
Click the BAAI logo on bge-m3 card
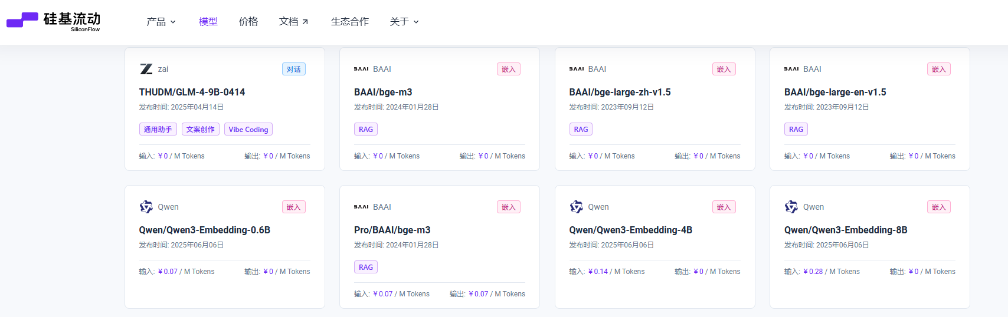point(361,69)
